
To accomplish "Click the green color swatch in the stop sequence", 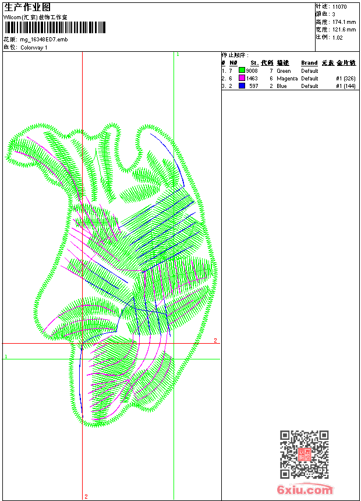I will point(242,70).
